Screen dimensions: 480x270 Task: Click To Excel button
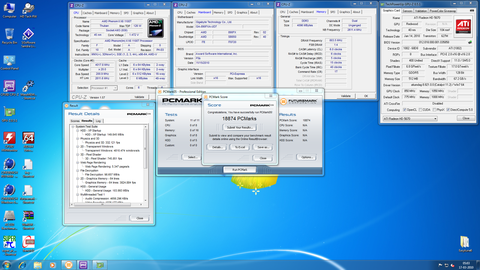coord(240,147)
